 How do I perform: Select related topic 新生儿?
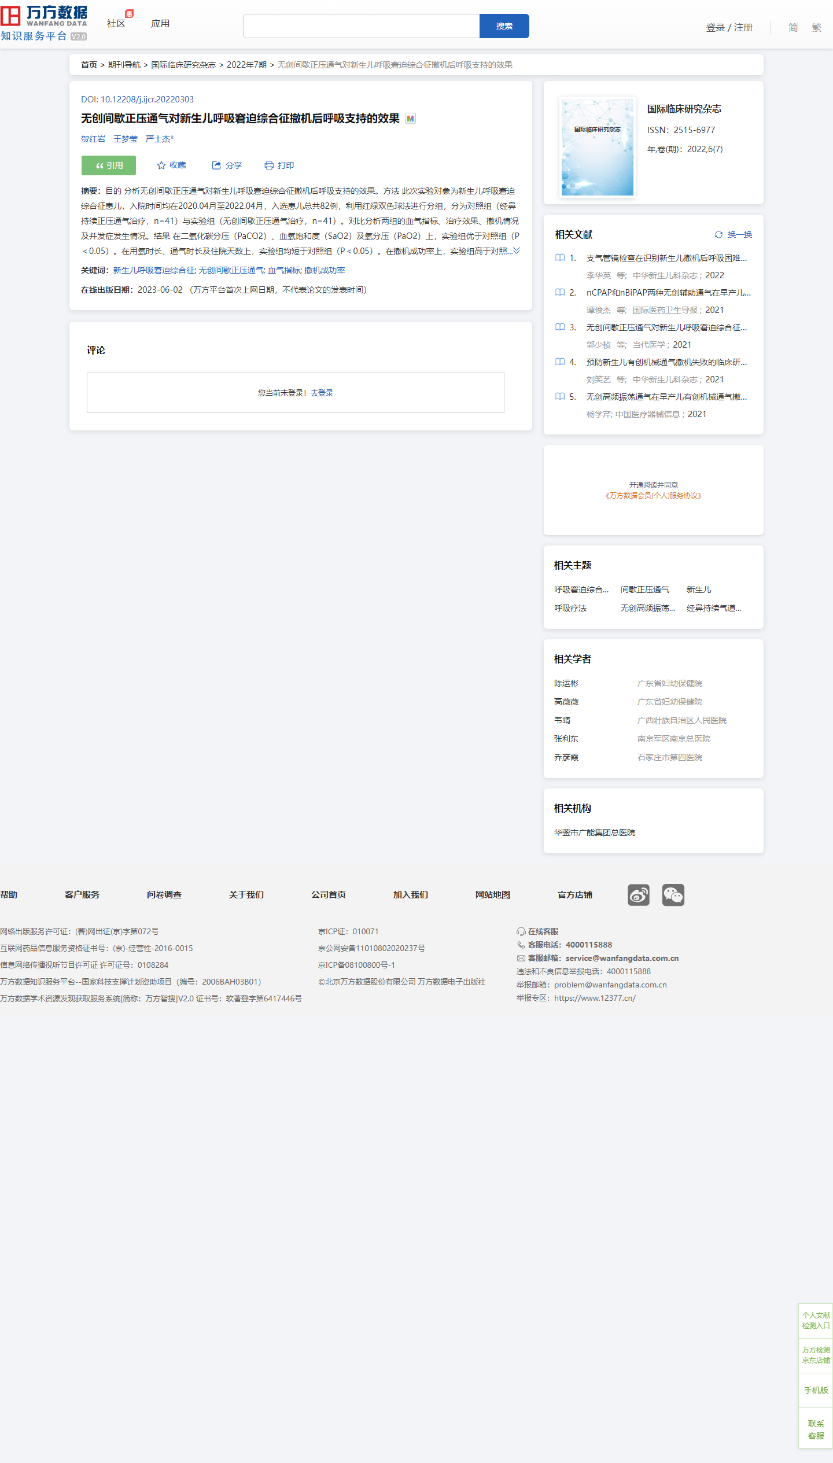[x=699, y=589]
